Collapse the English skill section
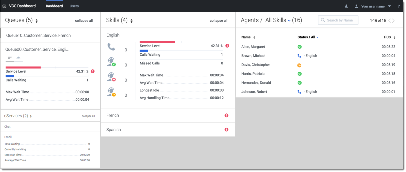Viewport: 406px width, 172px height. tap(113, 35)
